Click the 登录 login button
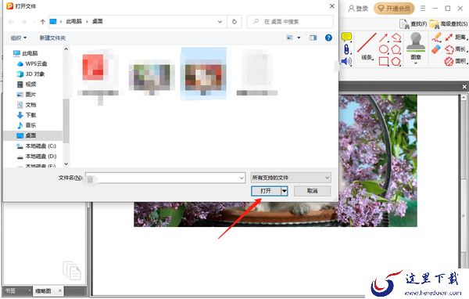469x299 pixels. tap(358, 9)
